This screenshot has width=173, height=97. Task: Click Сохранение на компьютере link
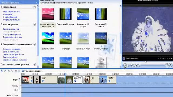(12, 49)
